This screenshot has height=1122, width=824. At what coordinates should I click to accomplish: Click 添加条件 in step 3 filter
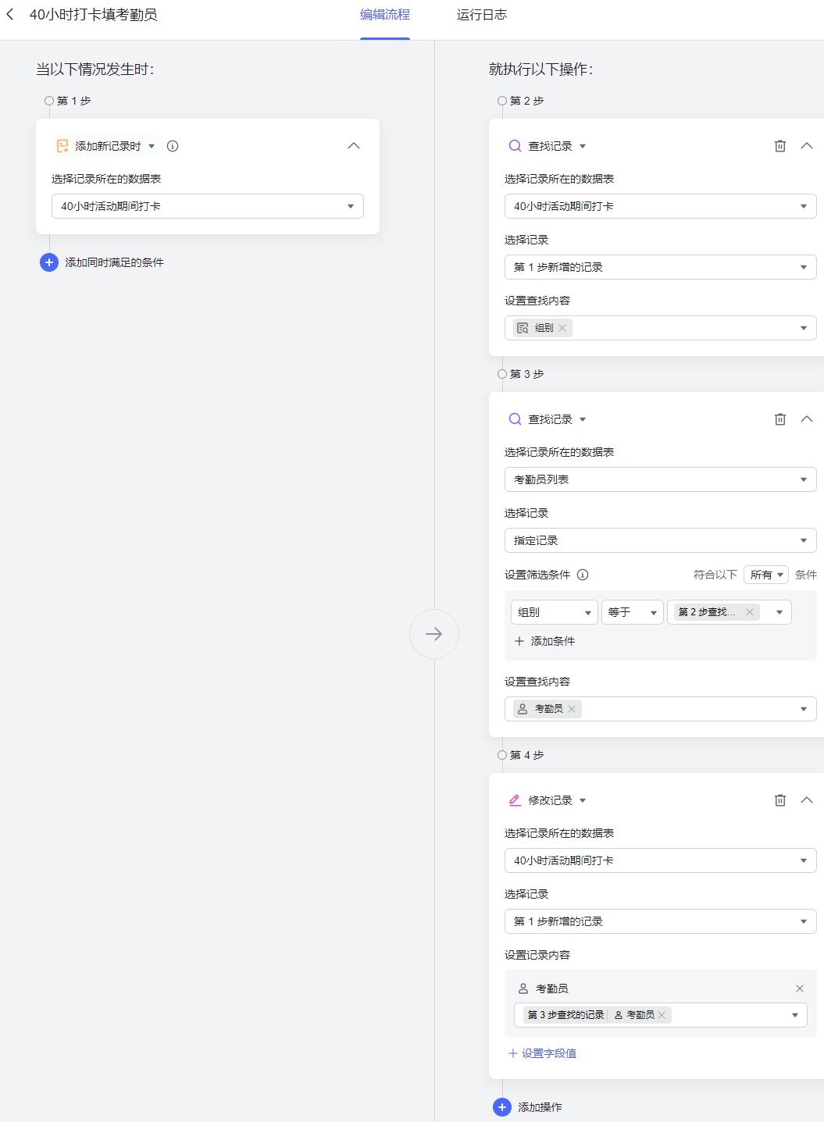click(544, 641)
